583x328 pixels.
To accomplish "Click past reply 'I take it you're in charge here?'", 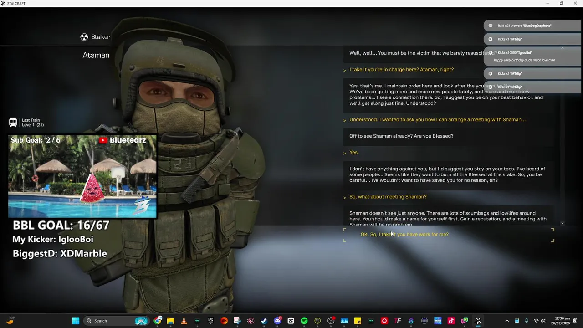I will 401,70.
